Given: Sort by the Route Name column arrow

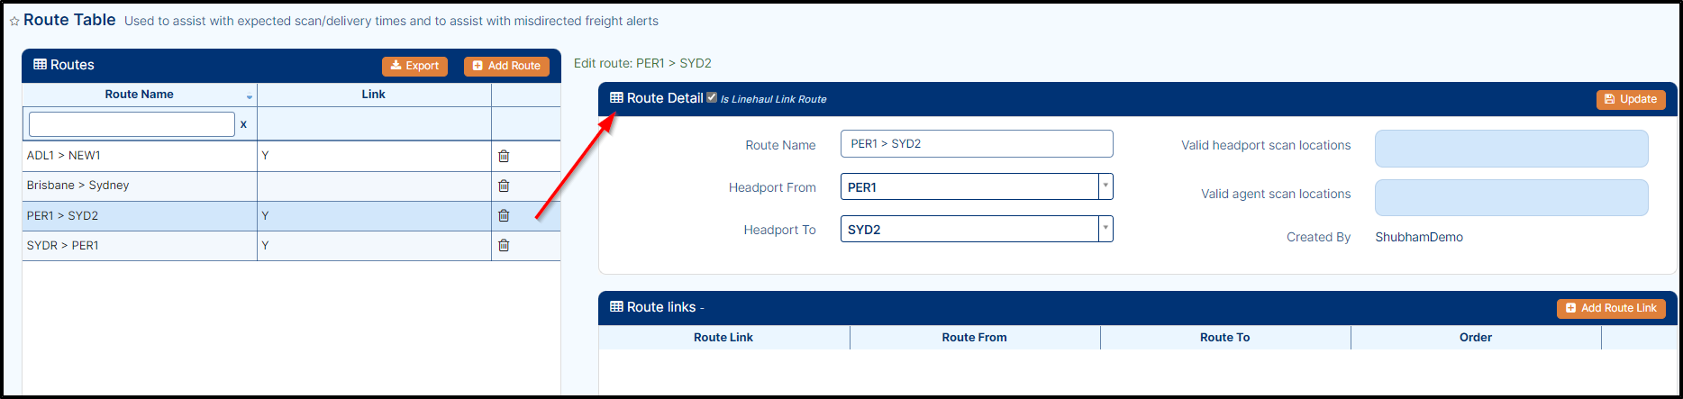Looking at the screenshot, I should (250, 96).
